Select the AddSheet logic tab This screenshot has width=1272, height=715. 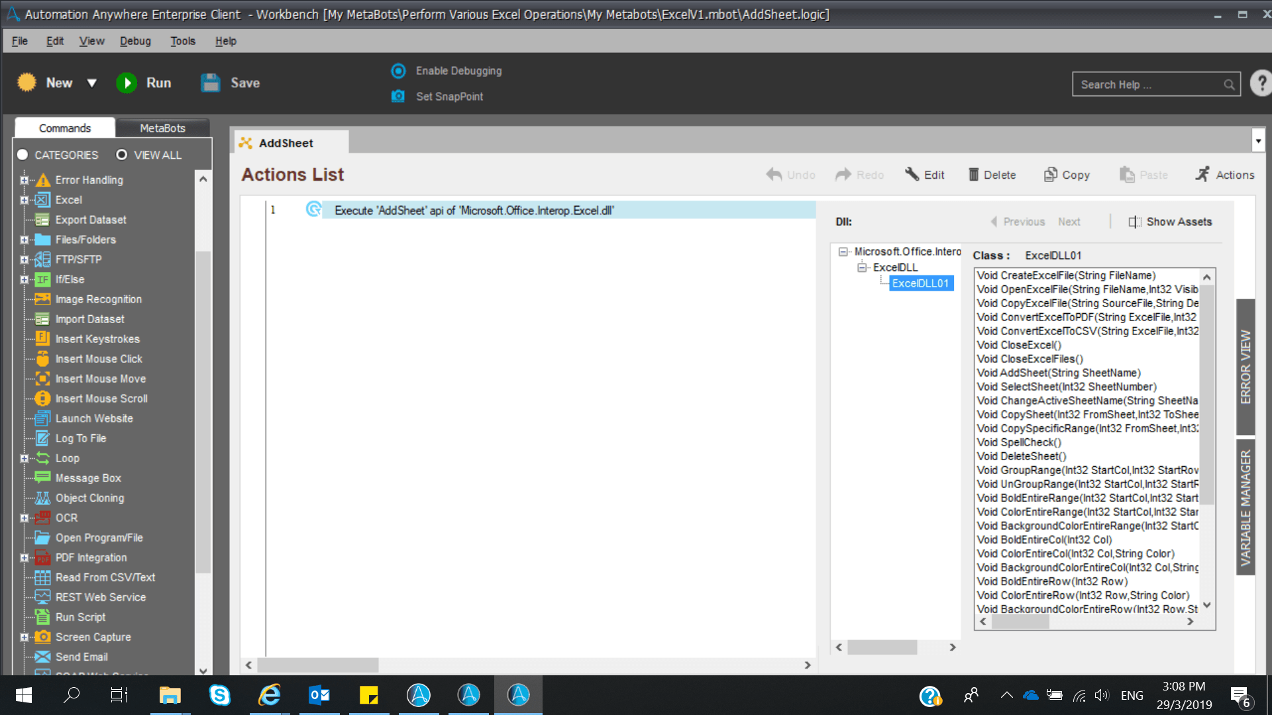click(291, 142)
